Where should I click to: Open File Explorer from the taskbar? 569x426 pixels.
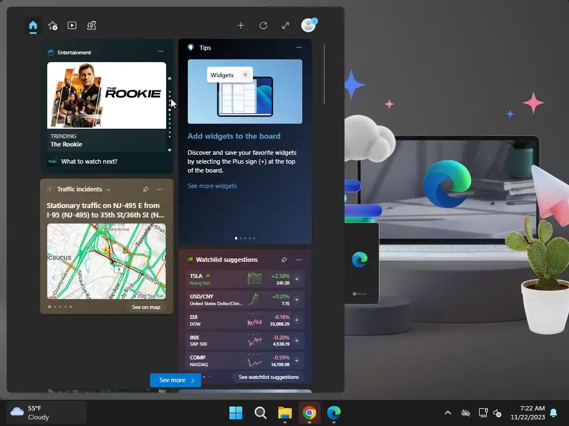pos(285,413)
